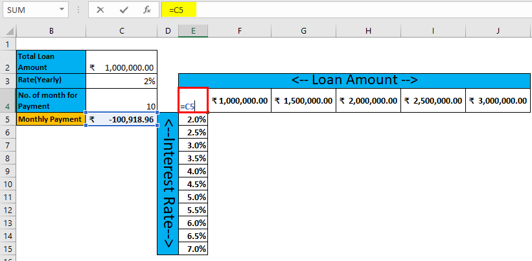This screenshot has height=261, width=532.
Task: Confirm the formula with checkmark icon
Action: 124,10
